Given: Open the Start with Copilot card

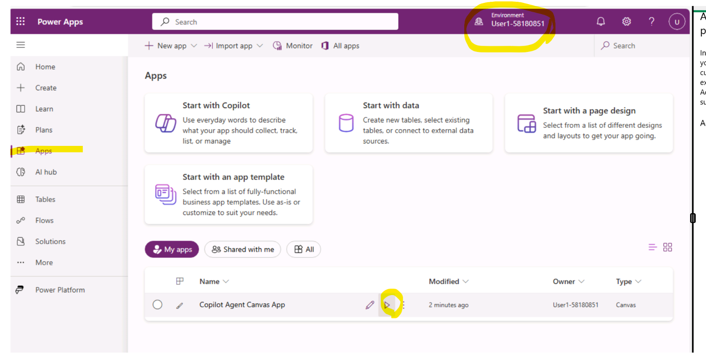Looking at the screenshot, I should coord(229,123).
